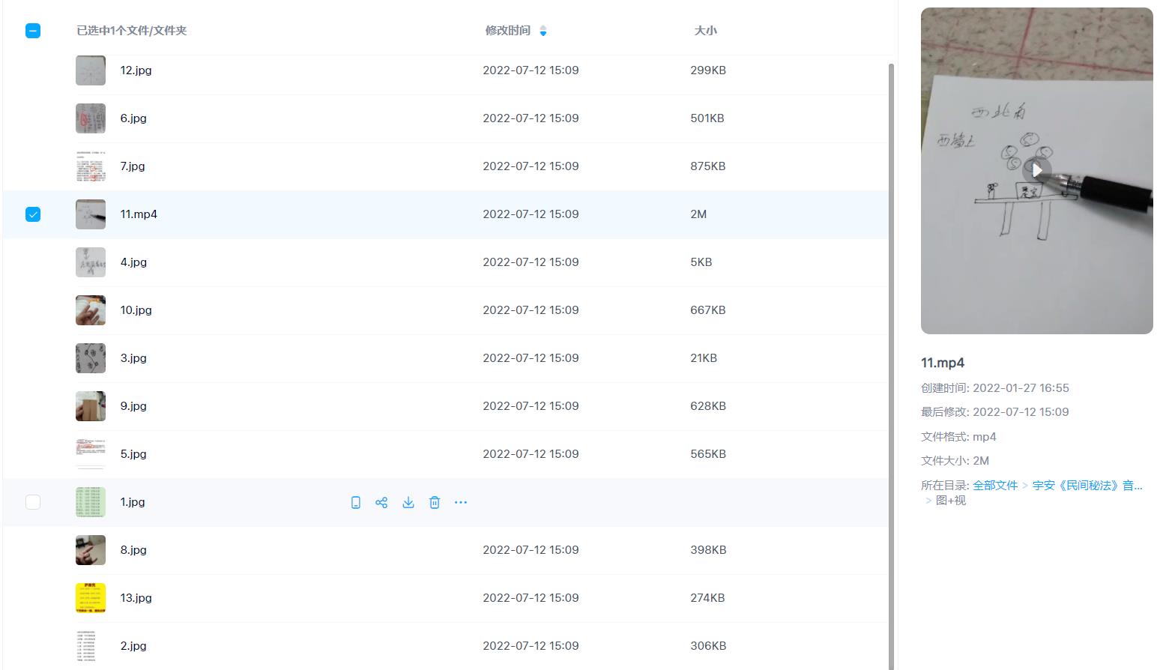The width and height of the screenshot is (1160, 670).
Task: Click the 6.jpg file thumbnail
Action: coord(91,118)
